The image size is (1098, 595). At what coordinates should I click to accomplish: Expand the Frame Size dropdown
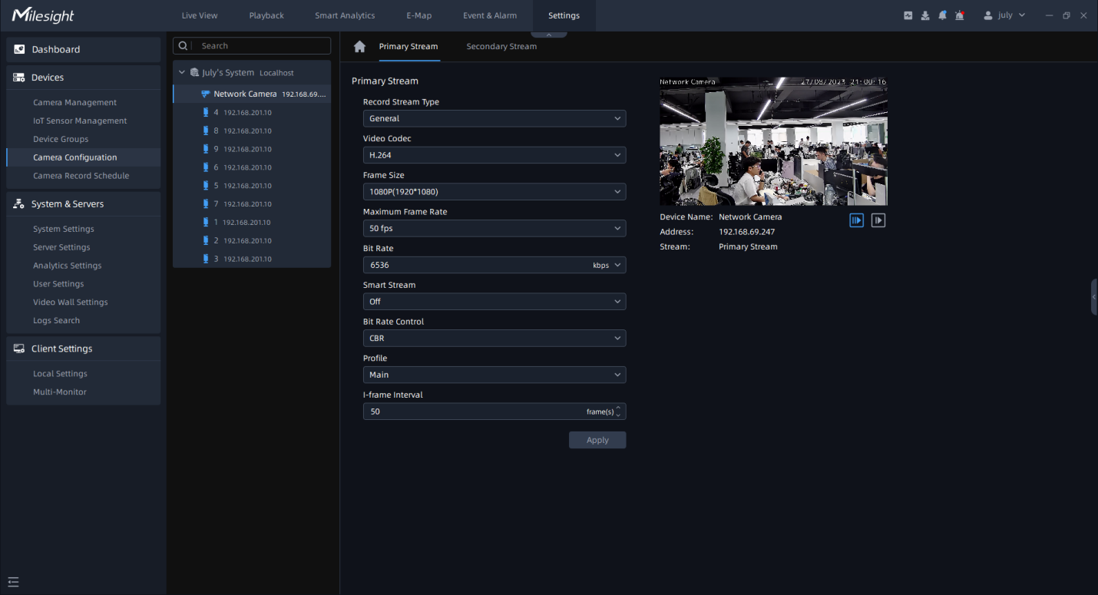pos(494,192)
